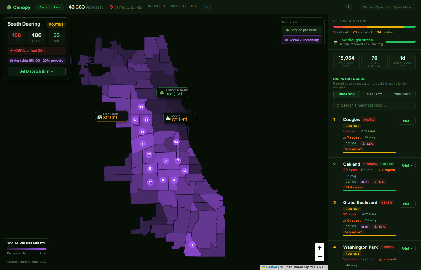Click map marker number 3

pyautogui.click(x=143, y=143)
